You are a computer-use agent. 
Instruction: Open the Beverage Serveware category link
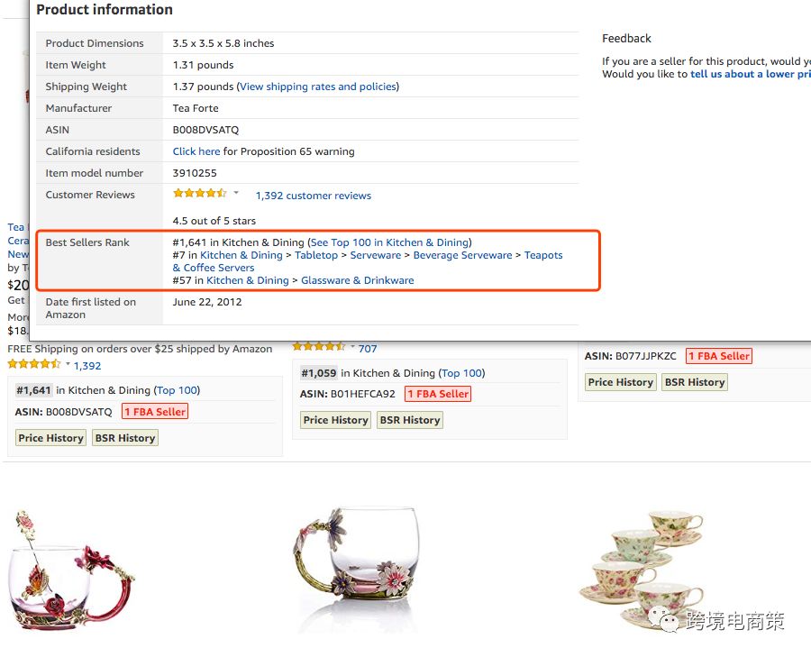coord(462,255)
